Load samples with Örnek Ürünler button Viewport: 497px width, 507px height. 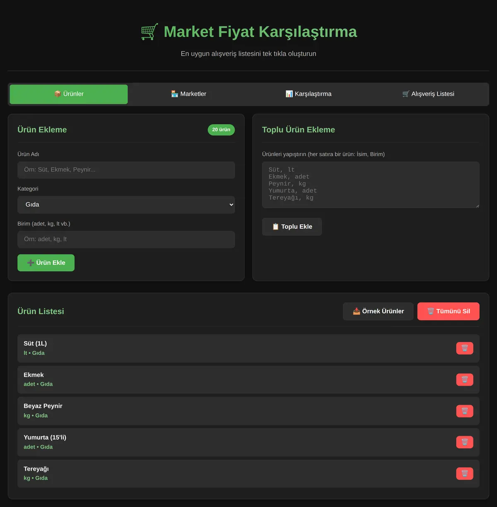(x=378, y=311)
